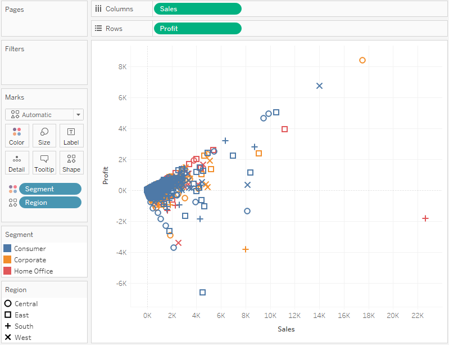
Task: Open the Tooltip marks card
Action: coord(44,163)
